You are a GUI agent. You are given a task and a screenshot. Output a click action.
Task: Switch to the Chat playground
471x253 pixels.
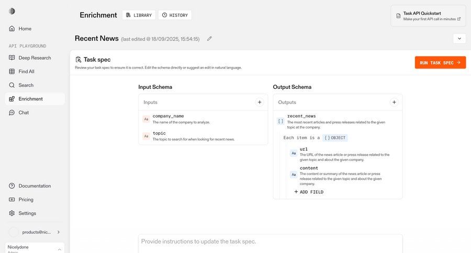pos(24,112)
